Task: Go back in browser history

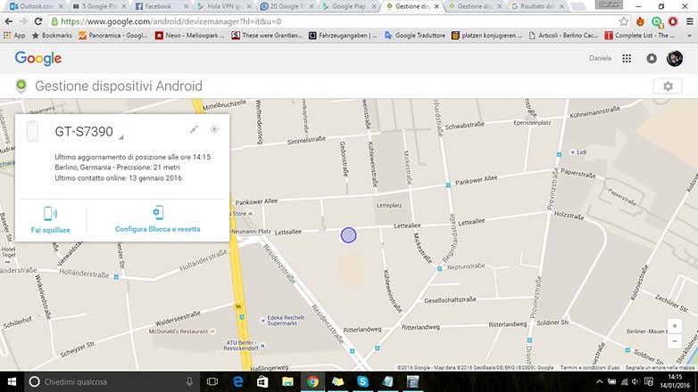Action: pos(8,21)
